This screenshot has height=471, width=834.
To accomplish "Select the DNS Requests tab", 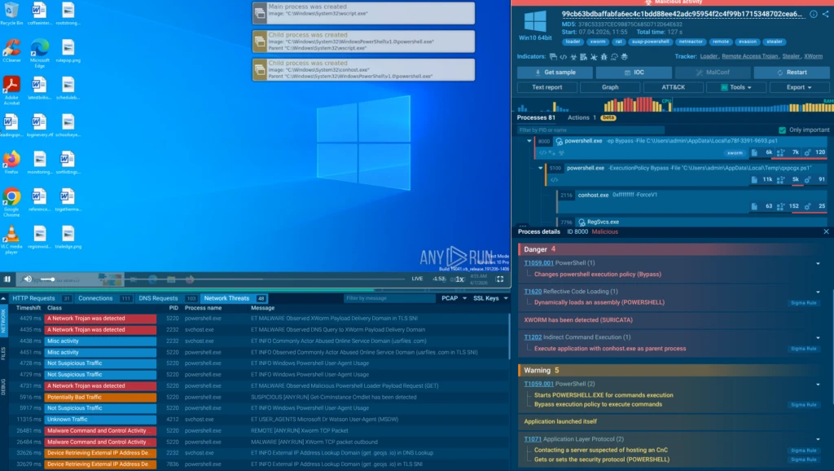I will (x=158, y=298).
